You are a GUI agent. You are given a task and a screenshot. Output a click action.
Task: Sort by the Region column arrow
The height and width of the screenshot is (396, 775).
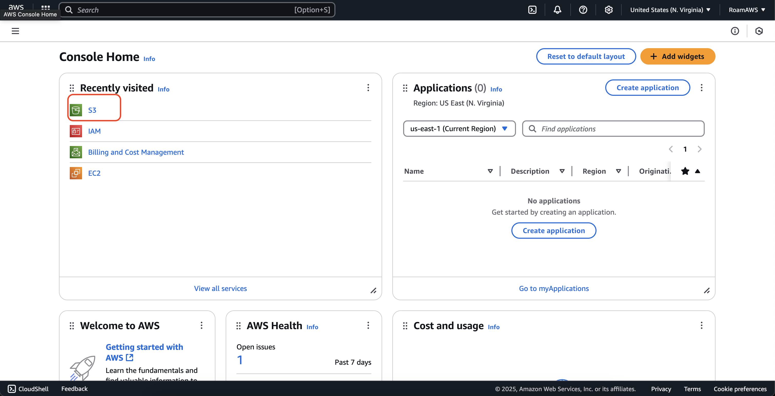tap(618, 171)
